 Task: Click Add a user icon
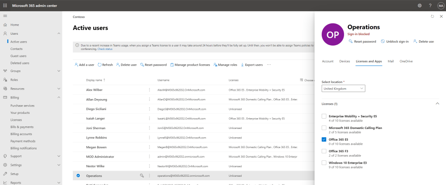[76, 65]
